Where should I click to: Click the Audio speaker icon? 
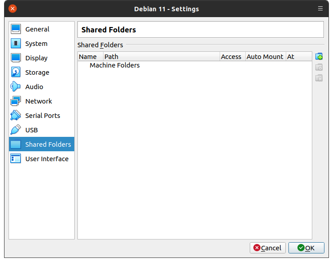16,87
